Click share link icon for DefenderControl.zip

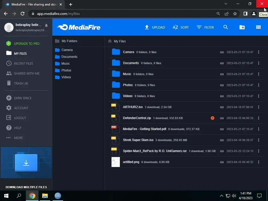click(222, 118)
